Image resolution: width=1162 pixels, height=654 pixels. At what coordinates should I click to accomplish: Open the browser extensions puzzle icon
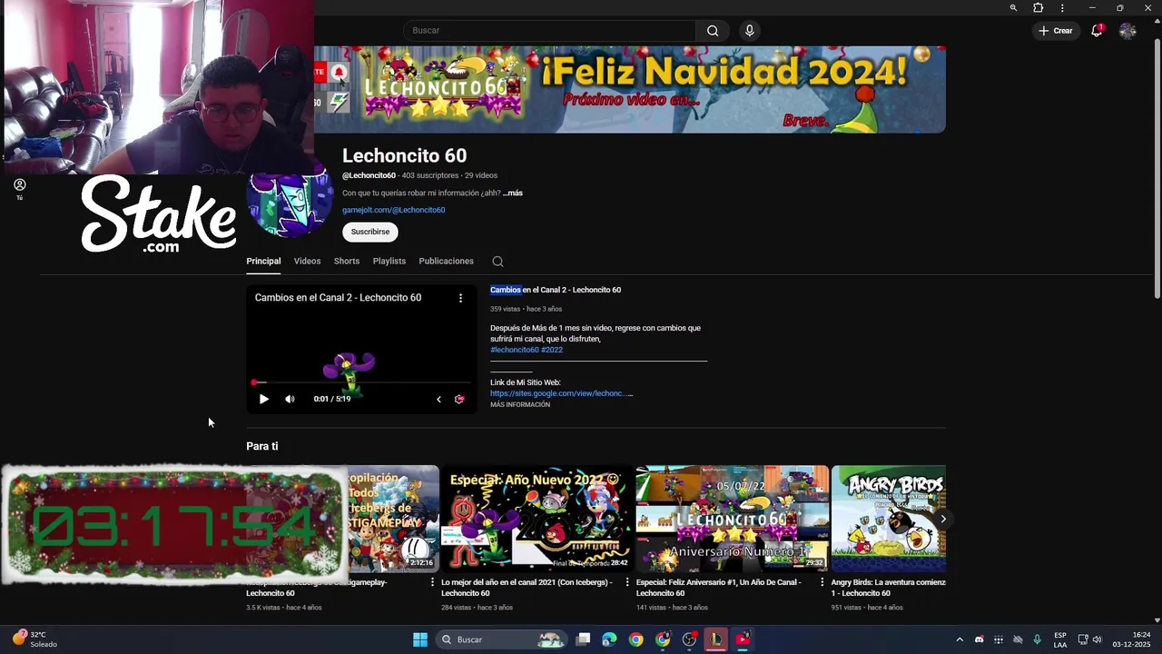pos(1038,7)
